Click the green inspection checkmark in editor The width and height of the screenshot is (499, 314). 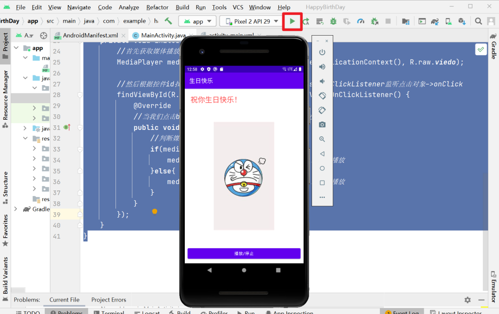click(481, 49)
